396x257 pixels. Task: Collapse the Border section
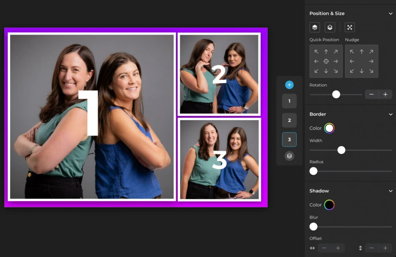[x=391, y=114]
